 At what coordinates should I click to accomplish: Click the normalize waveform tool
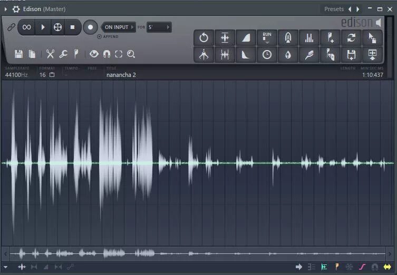click(x=225, y=38)
